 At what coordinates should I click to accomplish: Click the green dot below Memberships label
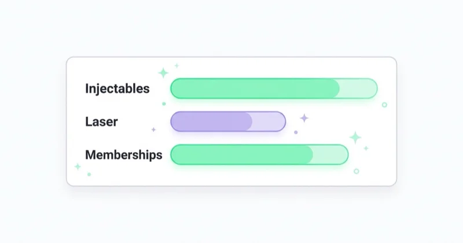point(89,175)
